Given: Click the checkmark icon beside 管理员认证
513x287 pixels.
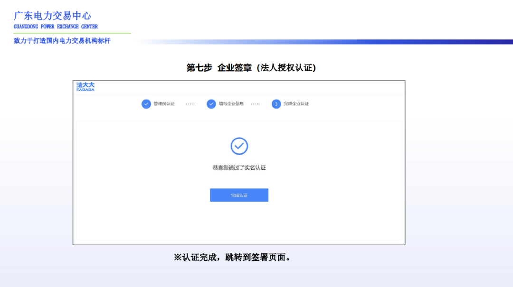Looking at the screenshot, I should pyautogui.click(x=146, y=104).
